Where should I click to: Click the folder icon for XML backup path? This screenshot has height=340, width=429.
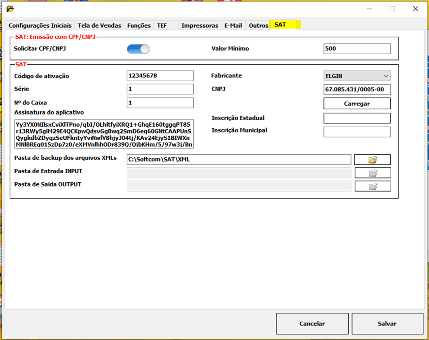372,160
